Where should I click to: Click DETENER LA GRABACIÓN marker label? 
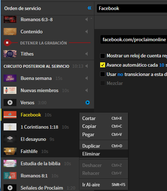[44, 43]
